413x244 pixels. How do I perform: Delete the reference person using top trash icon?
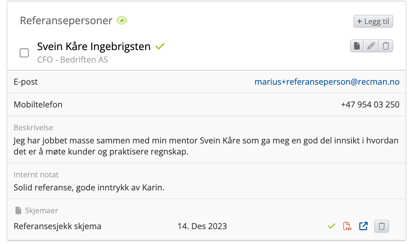[386, 46]
